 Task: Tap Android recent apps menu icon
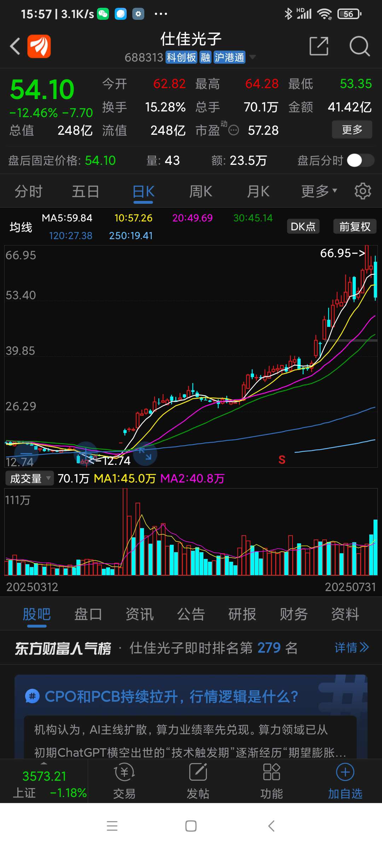112,826
